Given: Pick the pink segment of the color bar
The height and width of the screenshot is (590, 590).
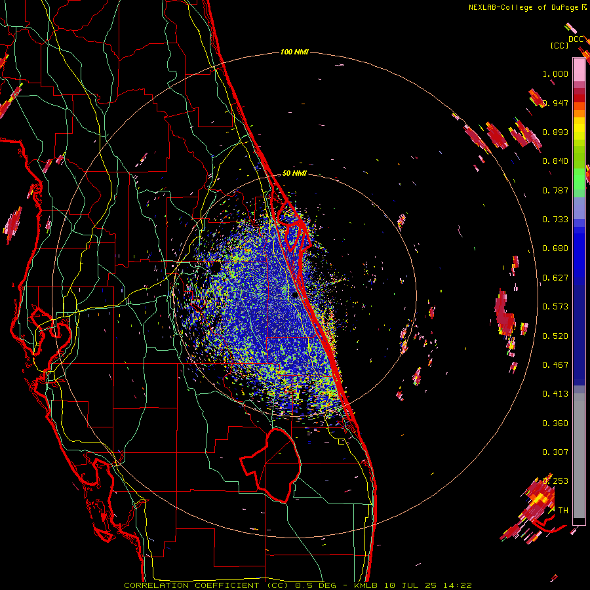Looking at the screenshot, I should pyautogui.click(x=579, y=69).
